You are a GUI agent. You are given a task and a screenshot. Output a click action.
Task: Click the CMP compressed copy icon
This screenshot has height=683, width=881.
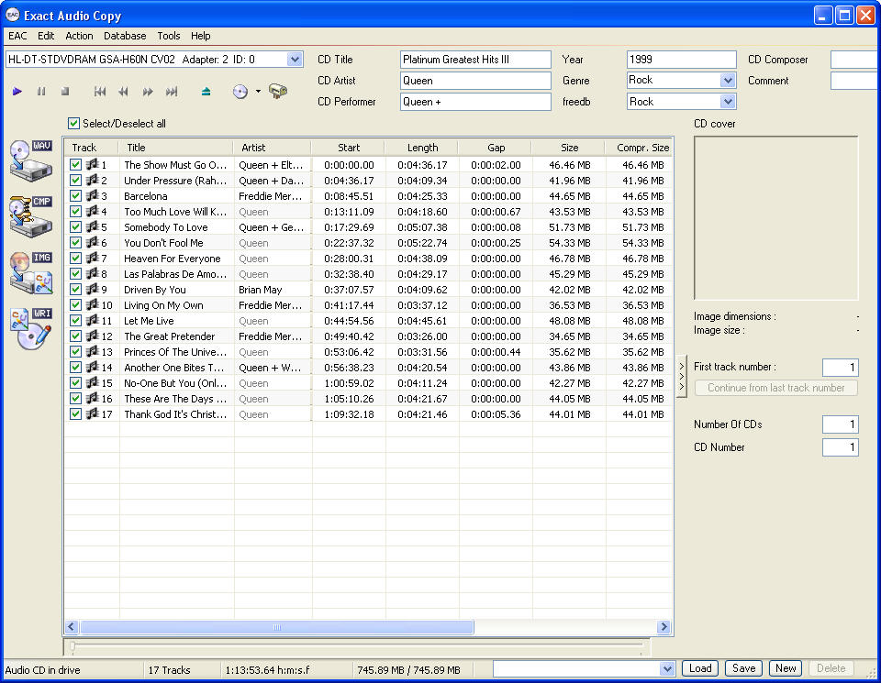30,215
